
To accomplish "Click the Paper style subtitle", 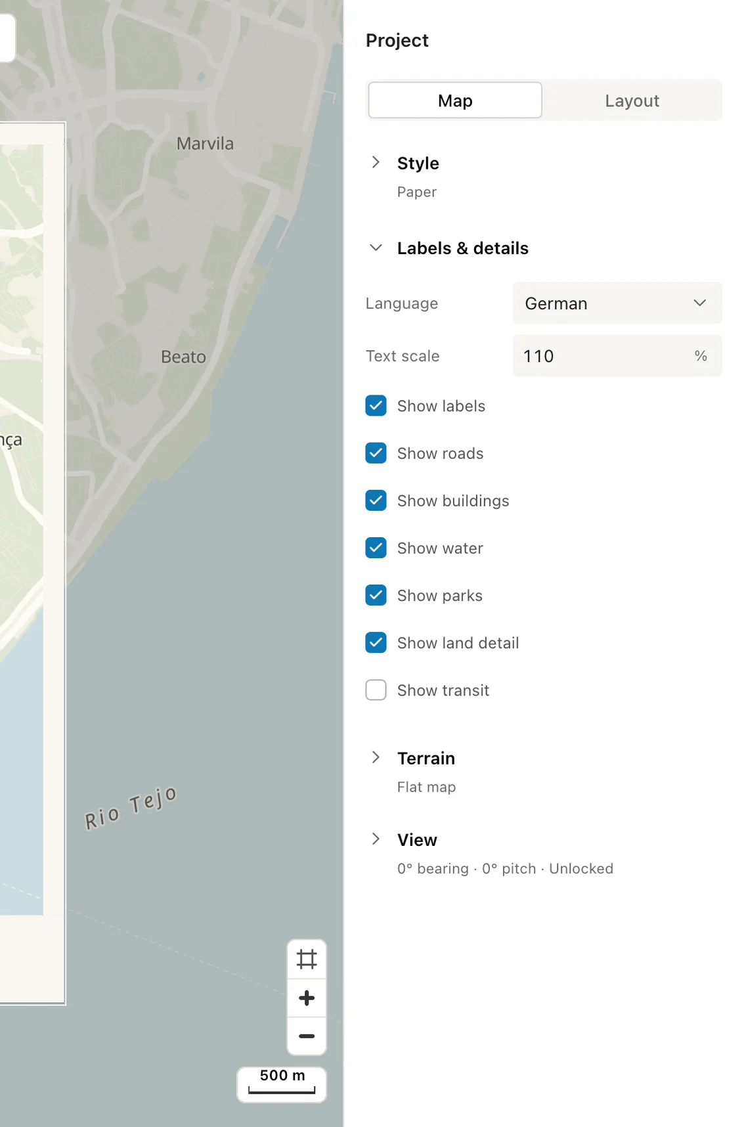I will (417, 192).
